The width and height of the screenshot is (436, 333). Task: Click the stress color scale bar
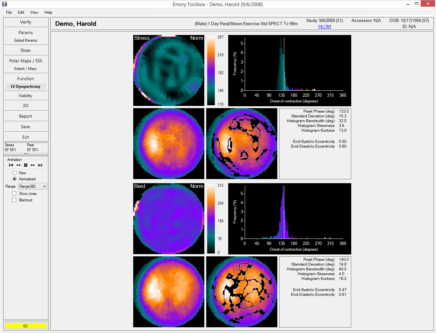pyautogui.click(x=211, y=70)
